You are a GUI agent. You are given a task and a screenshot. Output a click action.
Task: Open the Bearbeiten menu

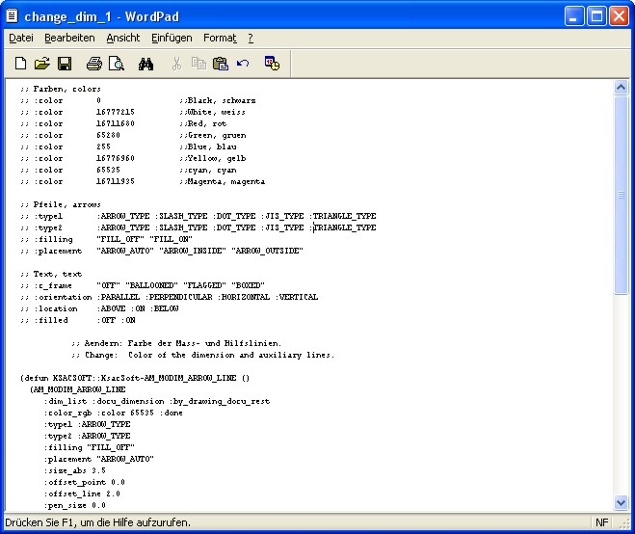pyautogui.click(x=69, y=38)
